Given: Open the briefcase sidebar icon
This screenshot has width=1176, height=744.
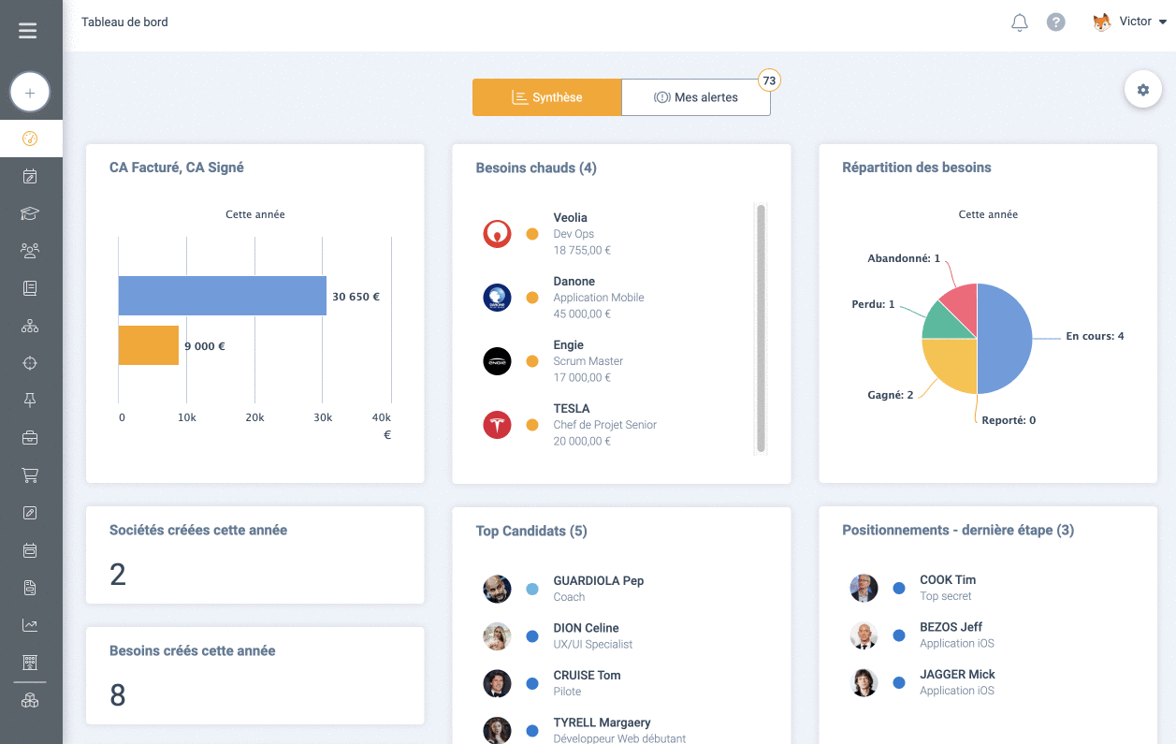Looking at the screenshot, I should pos(30,438).
